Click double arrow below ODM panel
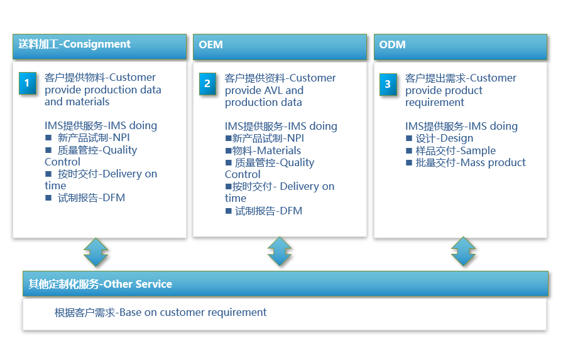Viewport: 568px width, 351px height. coord(463,252)
